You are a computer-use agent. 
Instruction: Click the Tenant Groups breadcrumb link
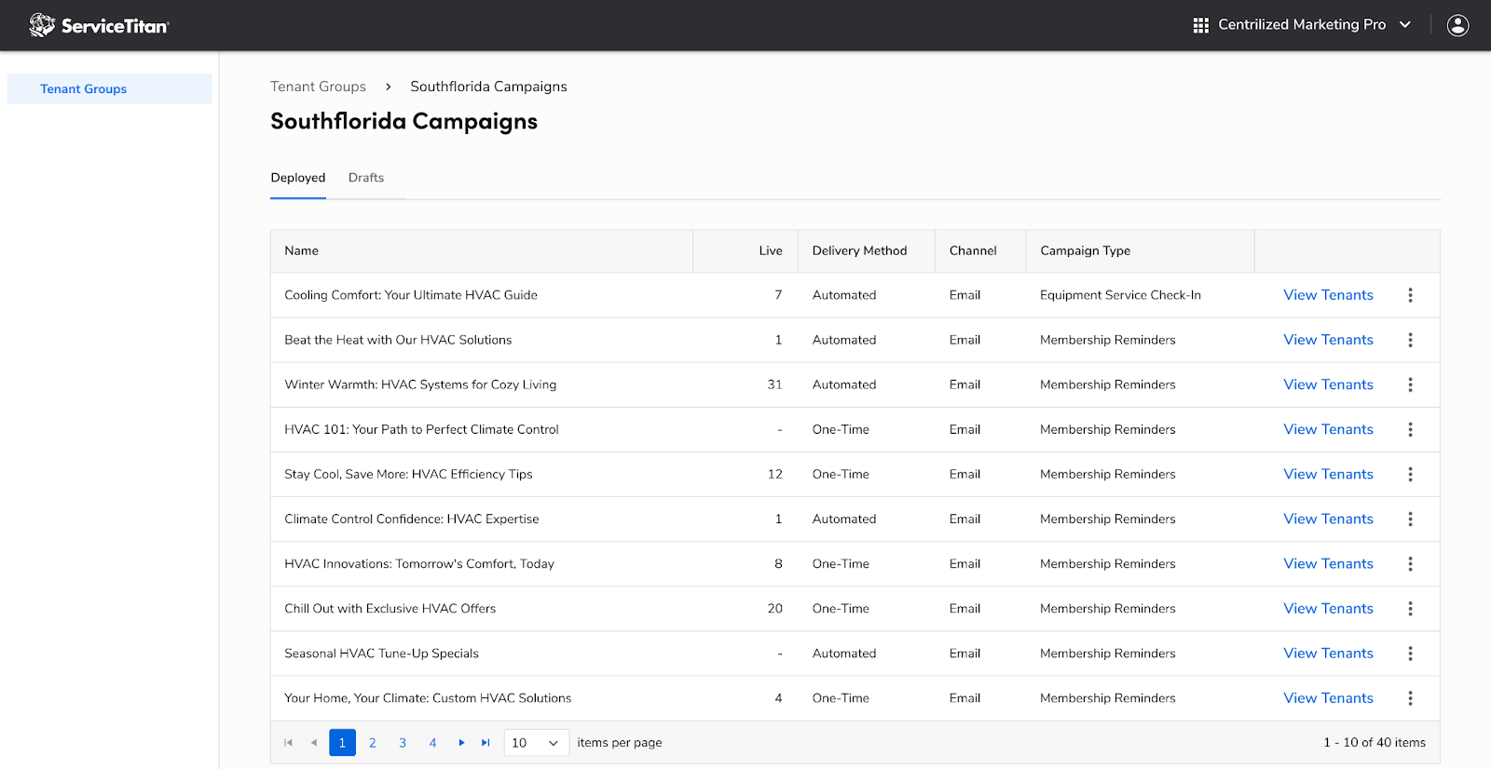pyautogui.click(x=318, y=87)
